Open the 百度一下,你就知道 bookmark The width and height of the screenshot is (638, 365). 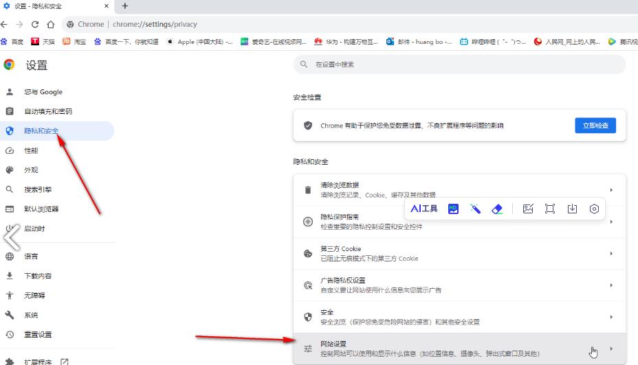[x=126, y=41]
